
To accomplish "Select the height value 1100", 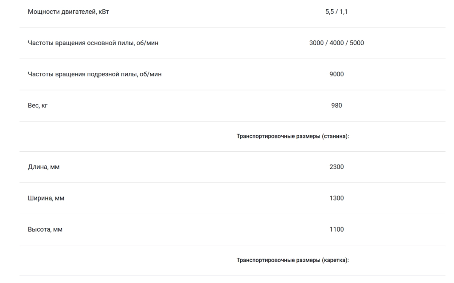I will 337,230.
